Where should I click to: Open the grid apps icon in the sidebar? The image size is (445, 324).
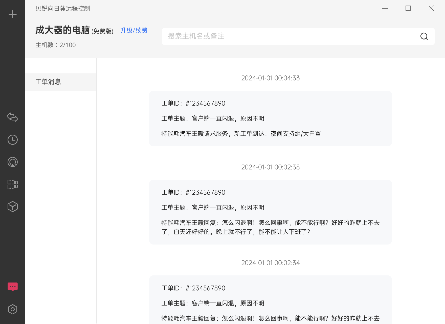[13, 185]
